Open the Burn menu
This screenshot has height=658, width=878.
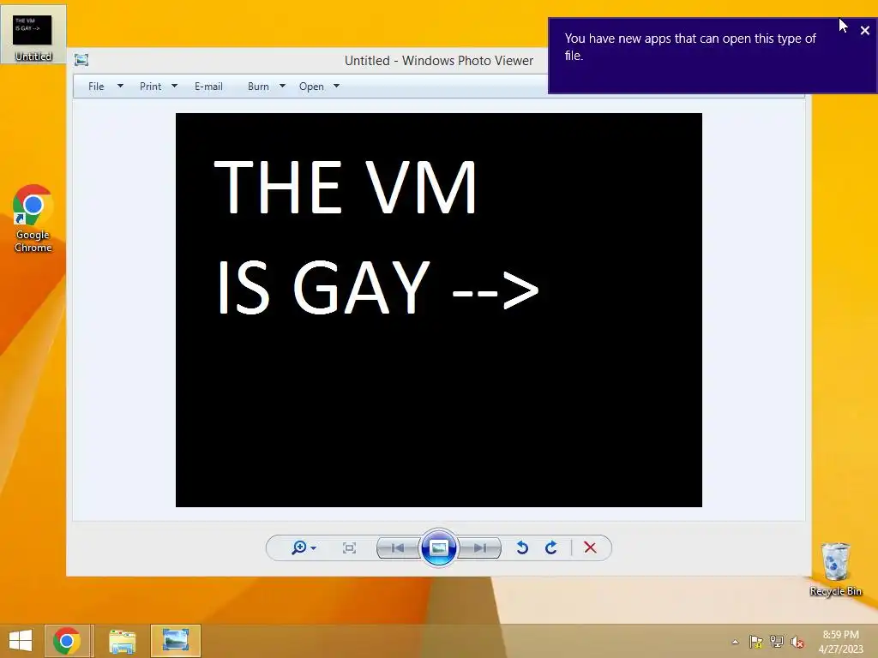(258, 87)
